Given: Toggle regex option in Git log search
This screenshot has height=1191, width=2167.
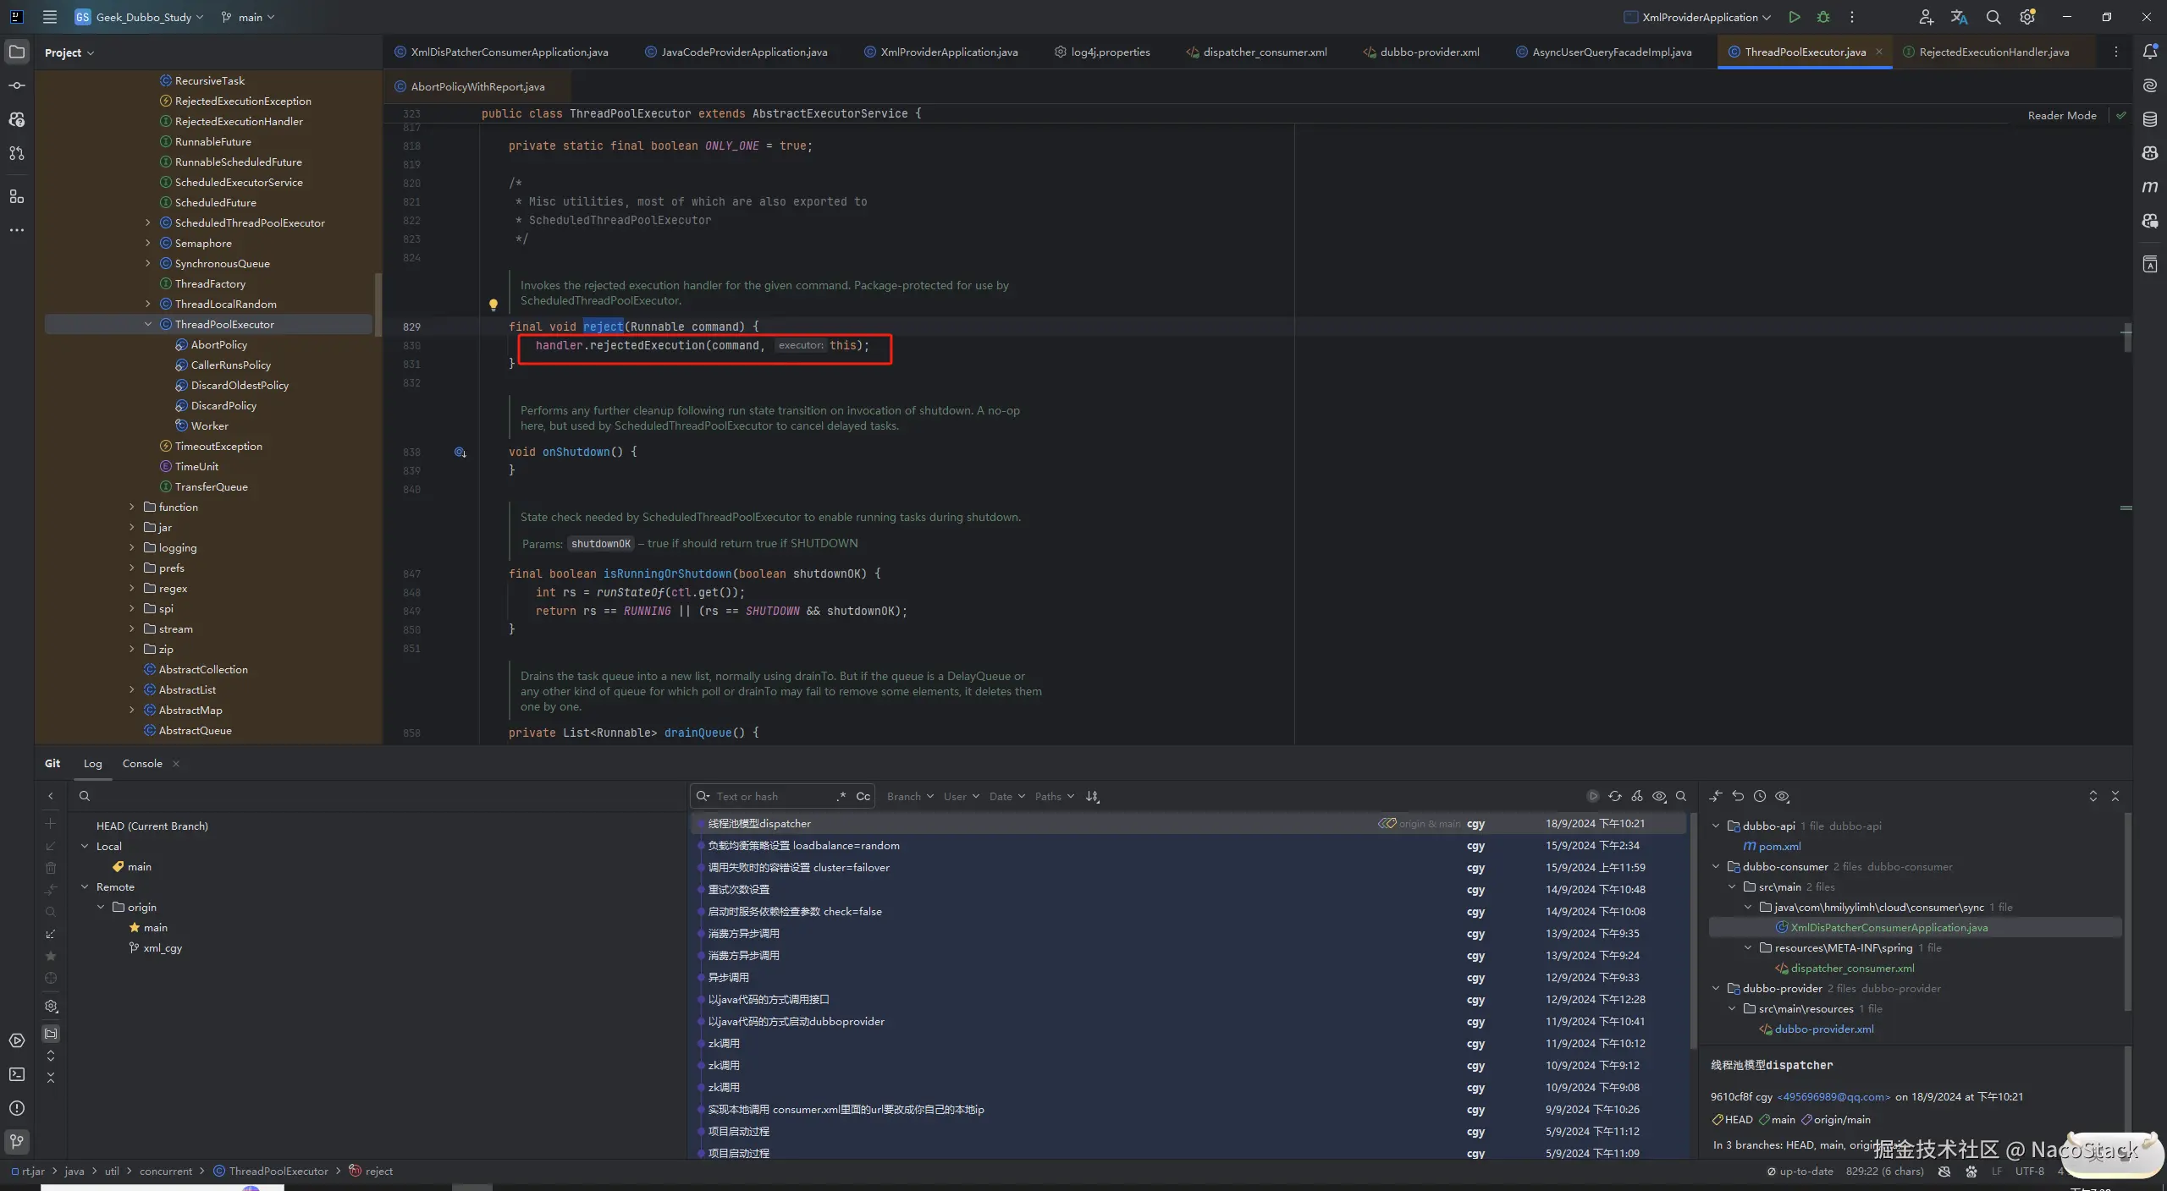Looking at the screenshot, I should click(x=841, y=796).
